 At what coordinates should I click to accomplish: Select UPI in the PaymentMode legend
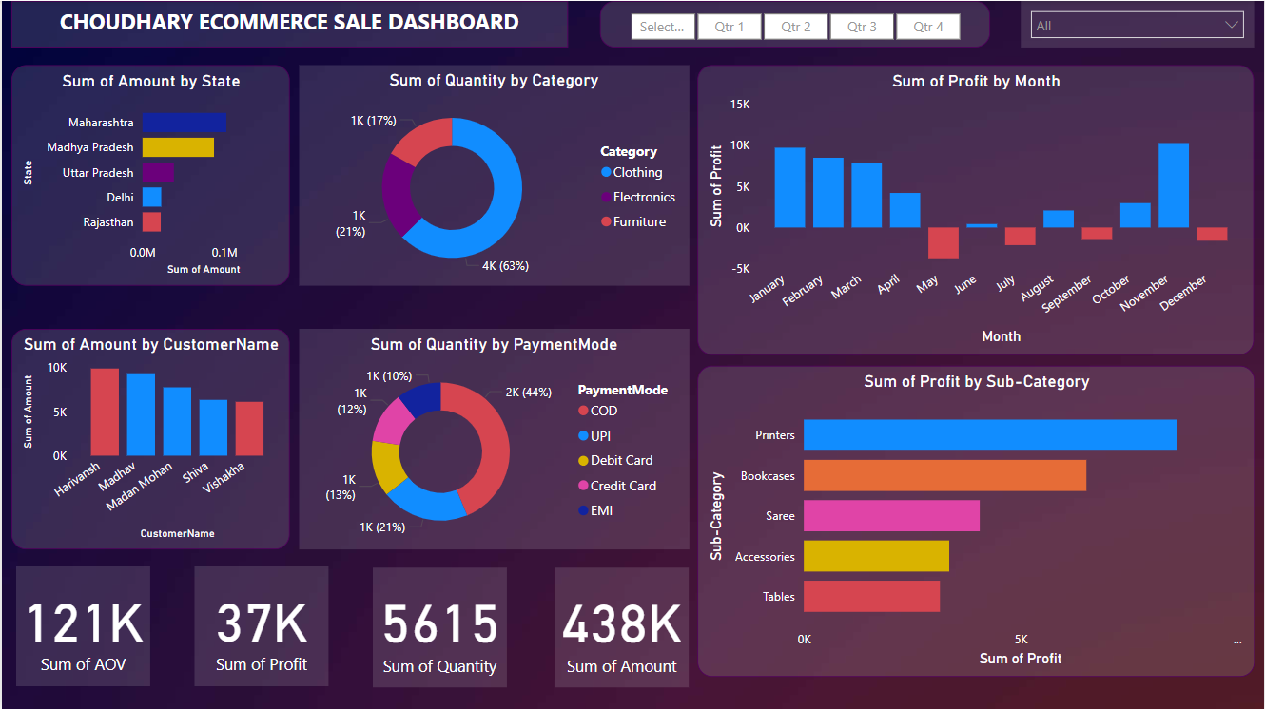(597, 435)
